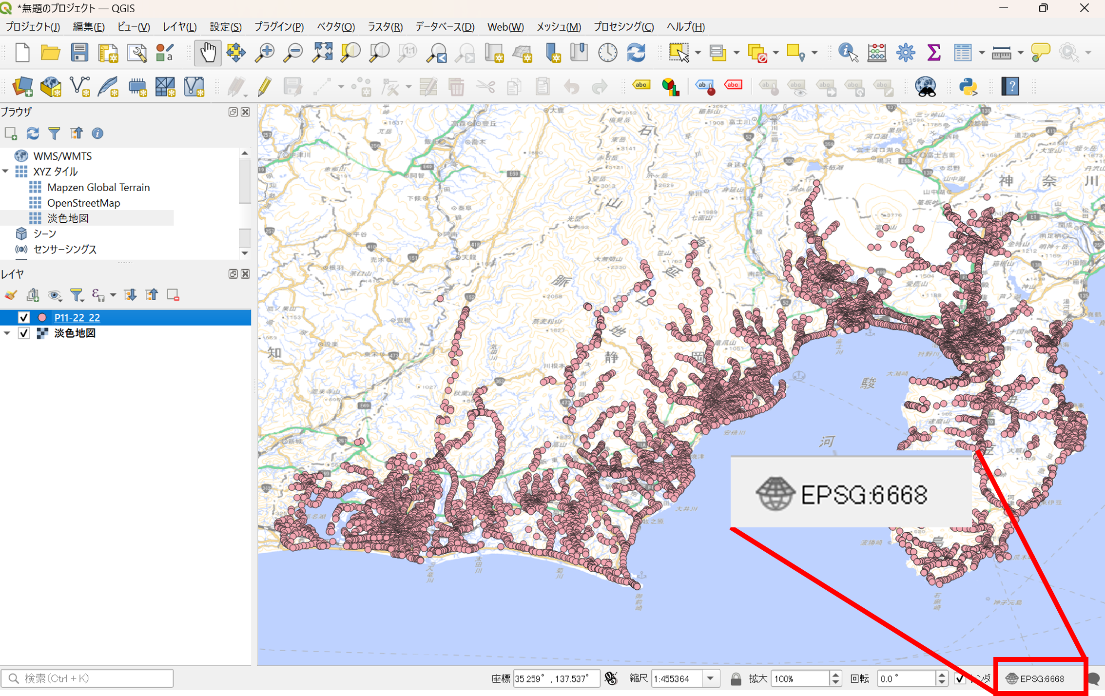Toggle the render checkbox in status bar
This screenshot has height=696, width=1105.
click(960, 678)
